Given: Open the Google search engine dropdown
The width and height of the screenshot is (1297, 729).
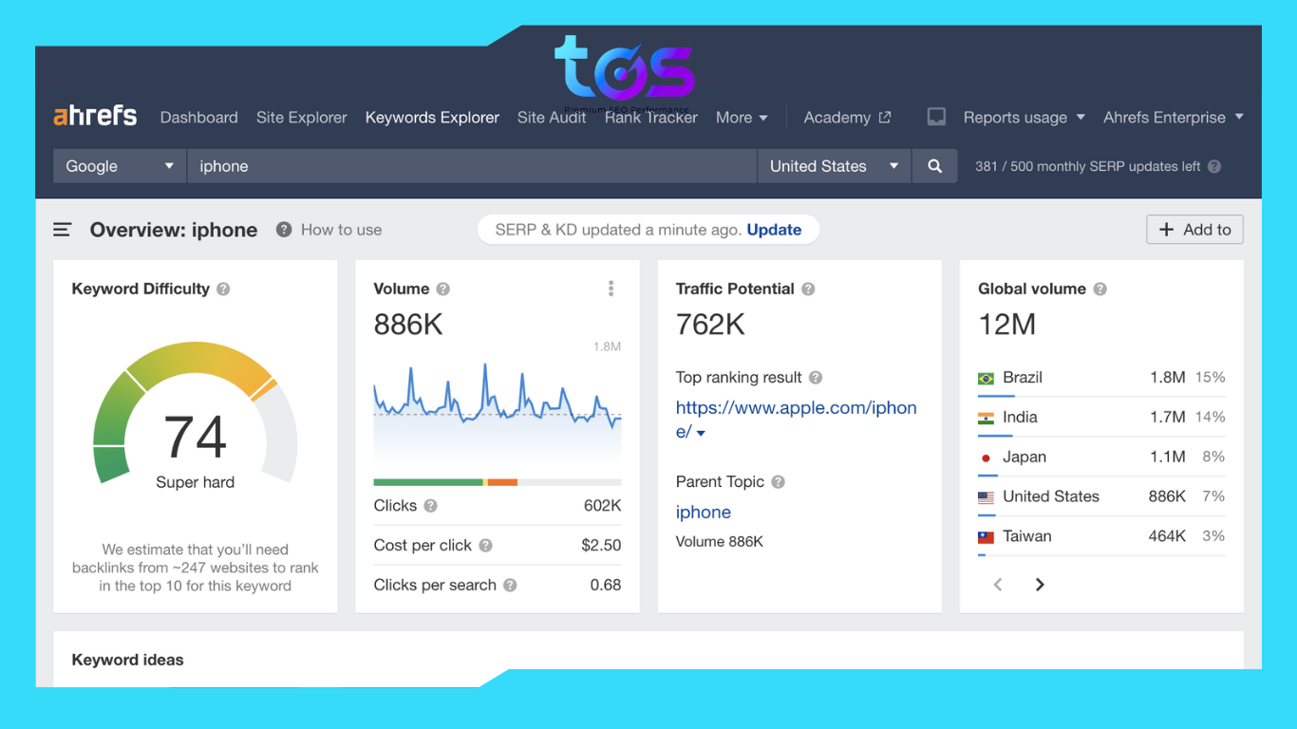Looking at the screenshot, I should point(120,166).
